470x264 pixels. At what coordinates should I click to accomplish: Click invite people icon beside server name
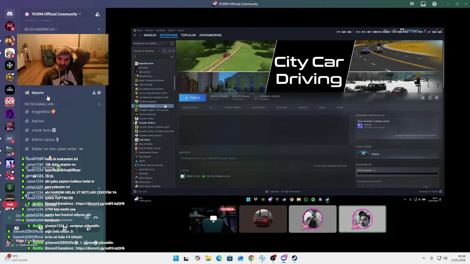pos(97,14)
